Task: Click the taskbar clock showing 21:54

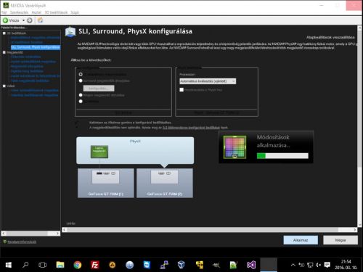Action: [346, 265]
